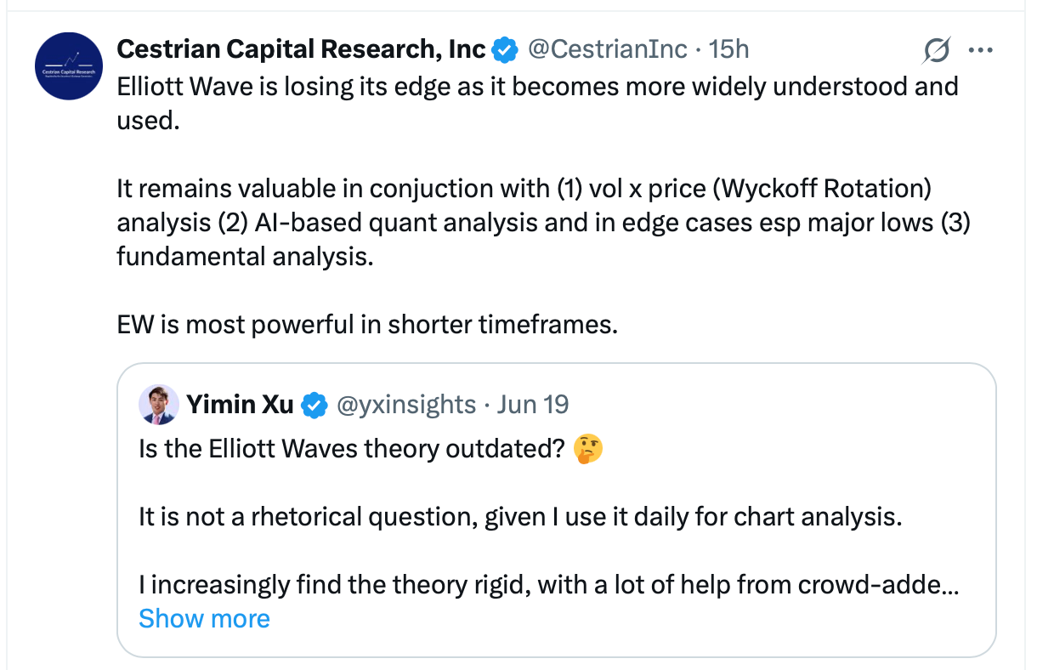Click Cestrian's blue verified badge
This screenshot has height=670, width=1037.
[x=505, y=50]
